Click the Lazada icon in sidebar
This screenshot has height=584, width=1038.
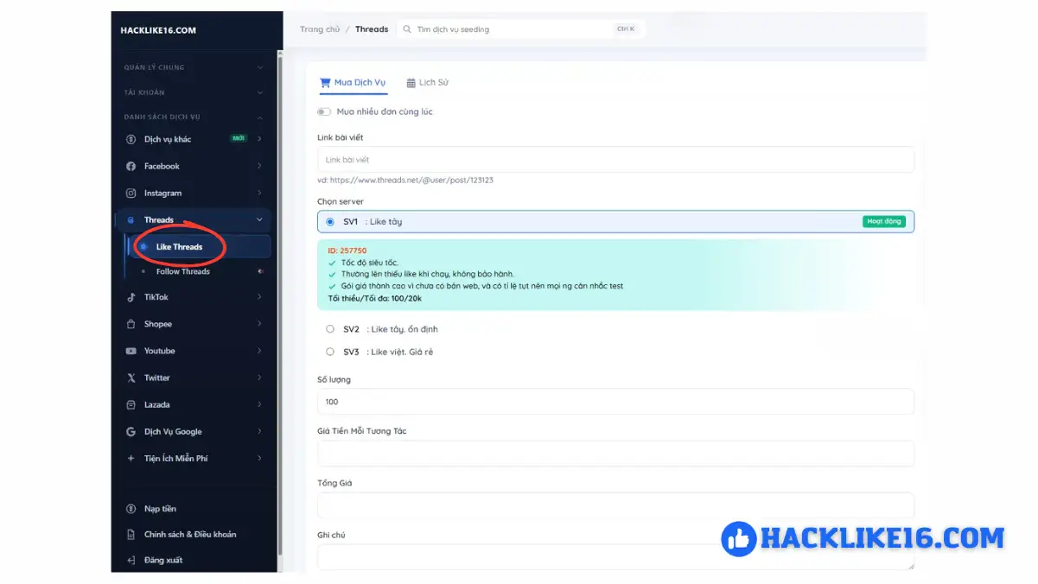click(x=131, y=404)
